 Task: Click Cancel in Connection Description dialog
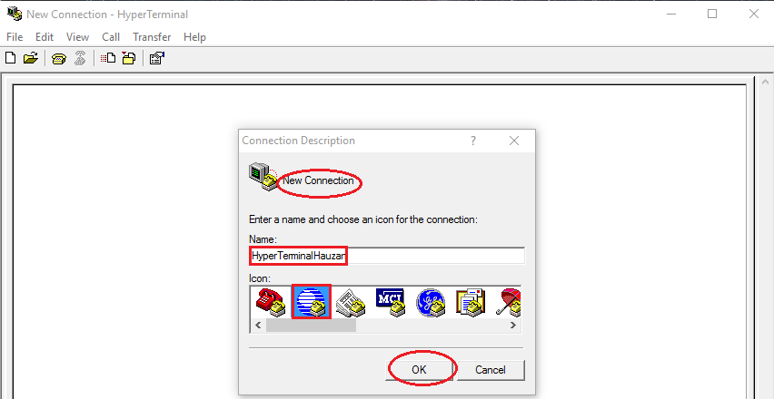tap(491, 369)
